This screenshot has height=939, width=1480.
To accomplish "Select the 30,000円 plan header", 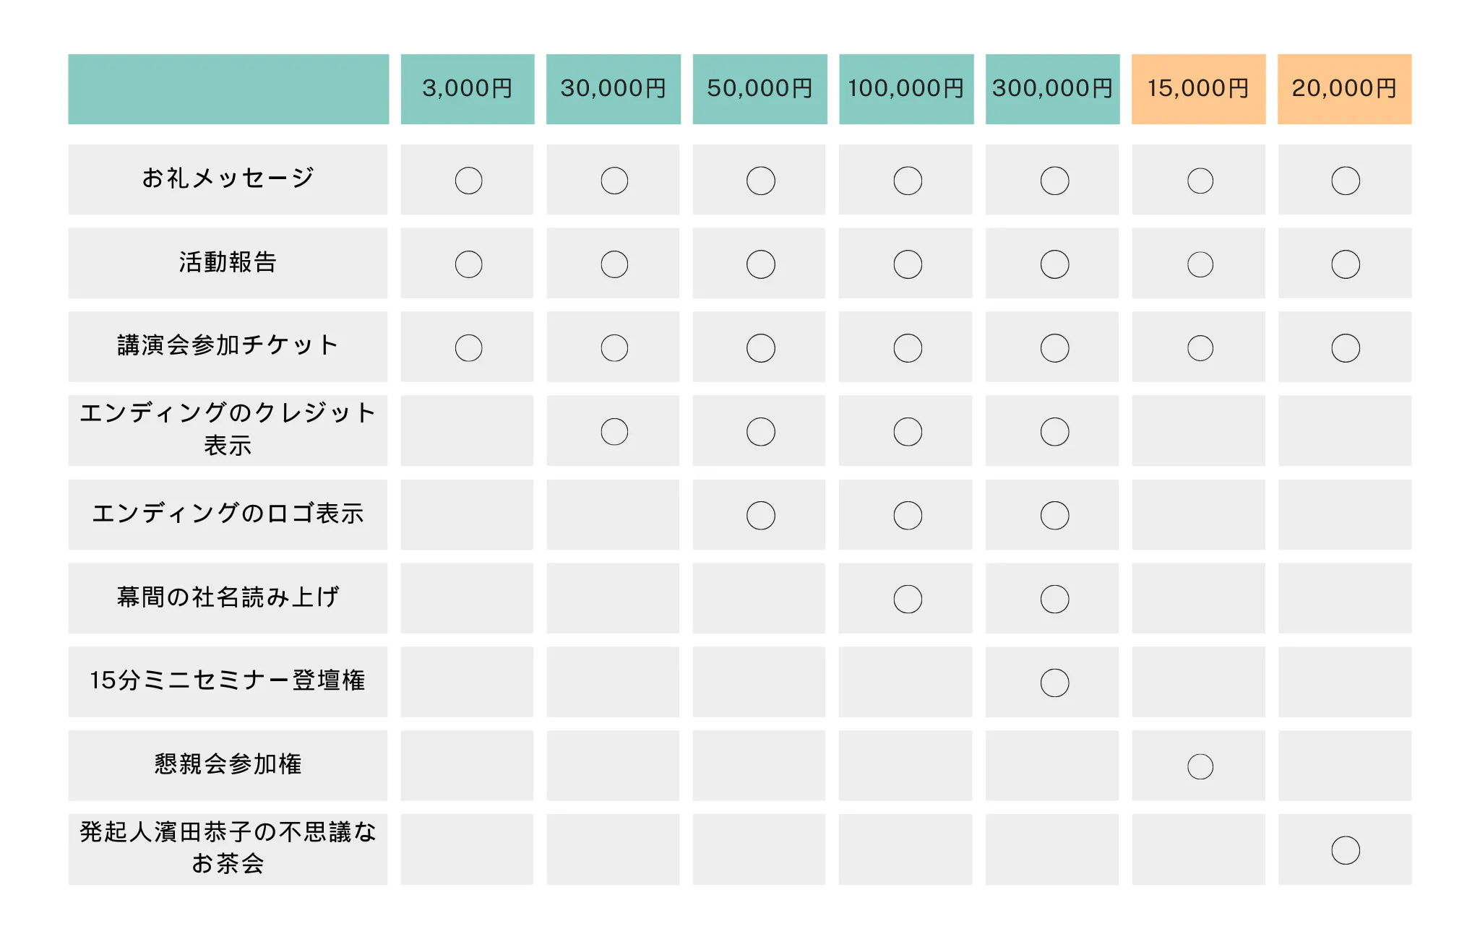I will pos(613,89).
